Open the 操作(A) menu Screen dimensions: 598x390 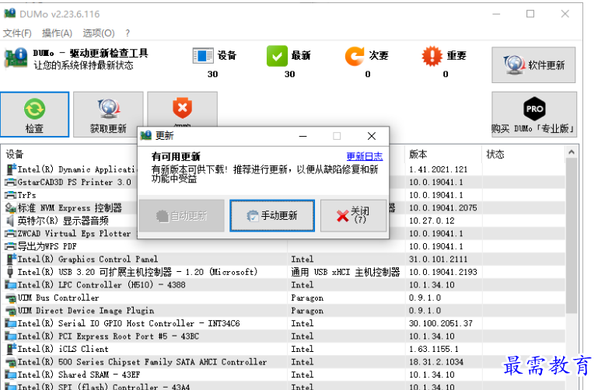click(x=57, y=33)
